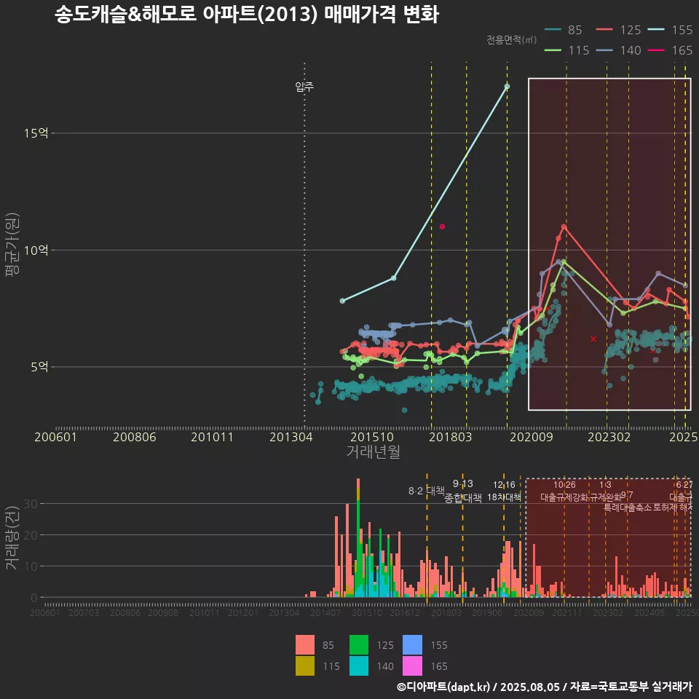Click the 평균가(원) axis title
The width and height of the screenshot is (699, 699).
click(12, 245)
